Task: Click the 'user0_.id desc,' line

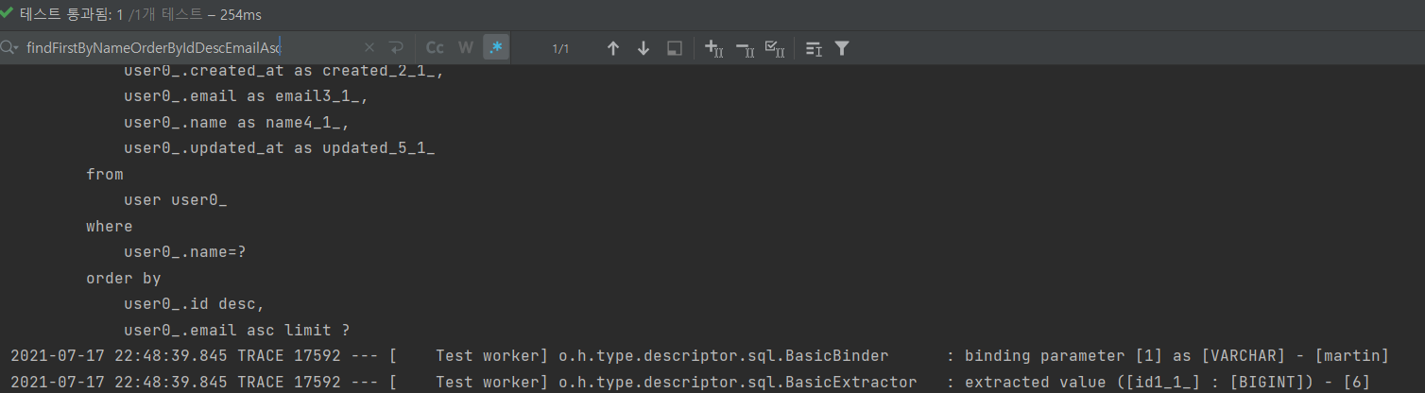Action: click(194, 304)
